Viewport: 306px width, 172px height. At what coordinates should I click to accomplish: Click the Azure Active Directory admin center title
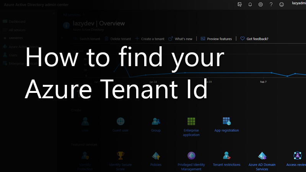(x=36, y=5)
